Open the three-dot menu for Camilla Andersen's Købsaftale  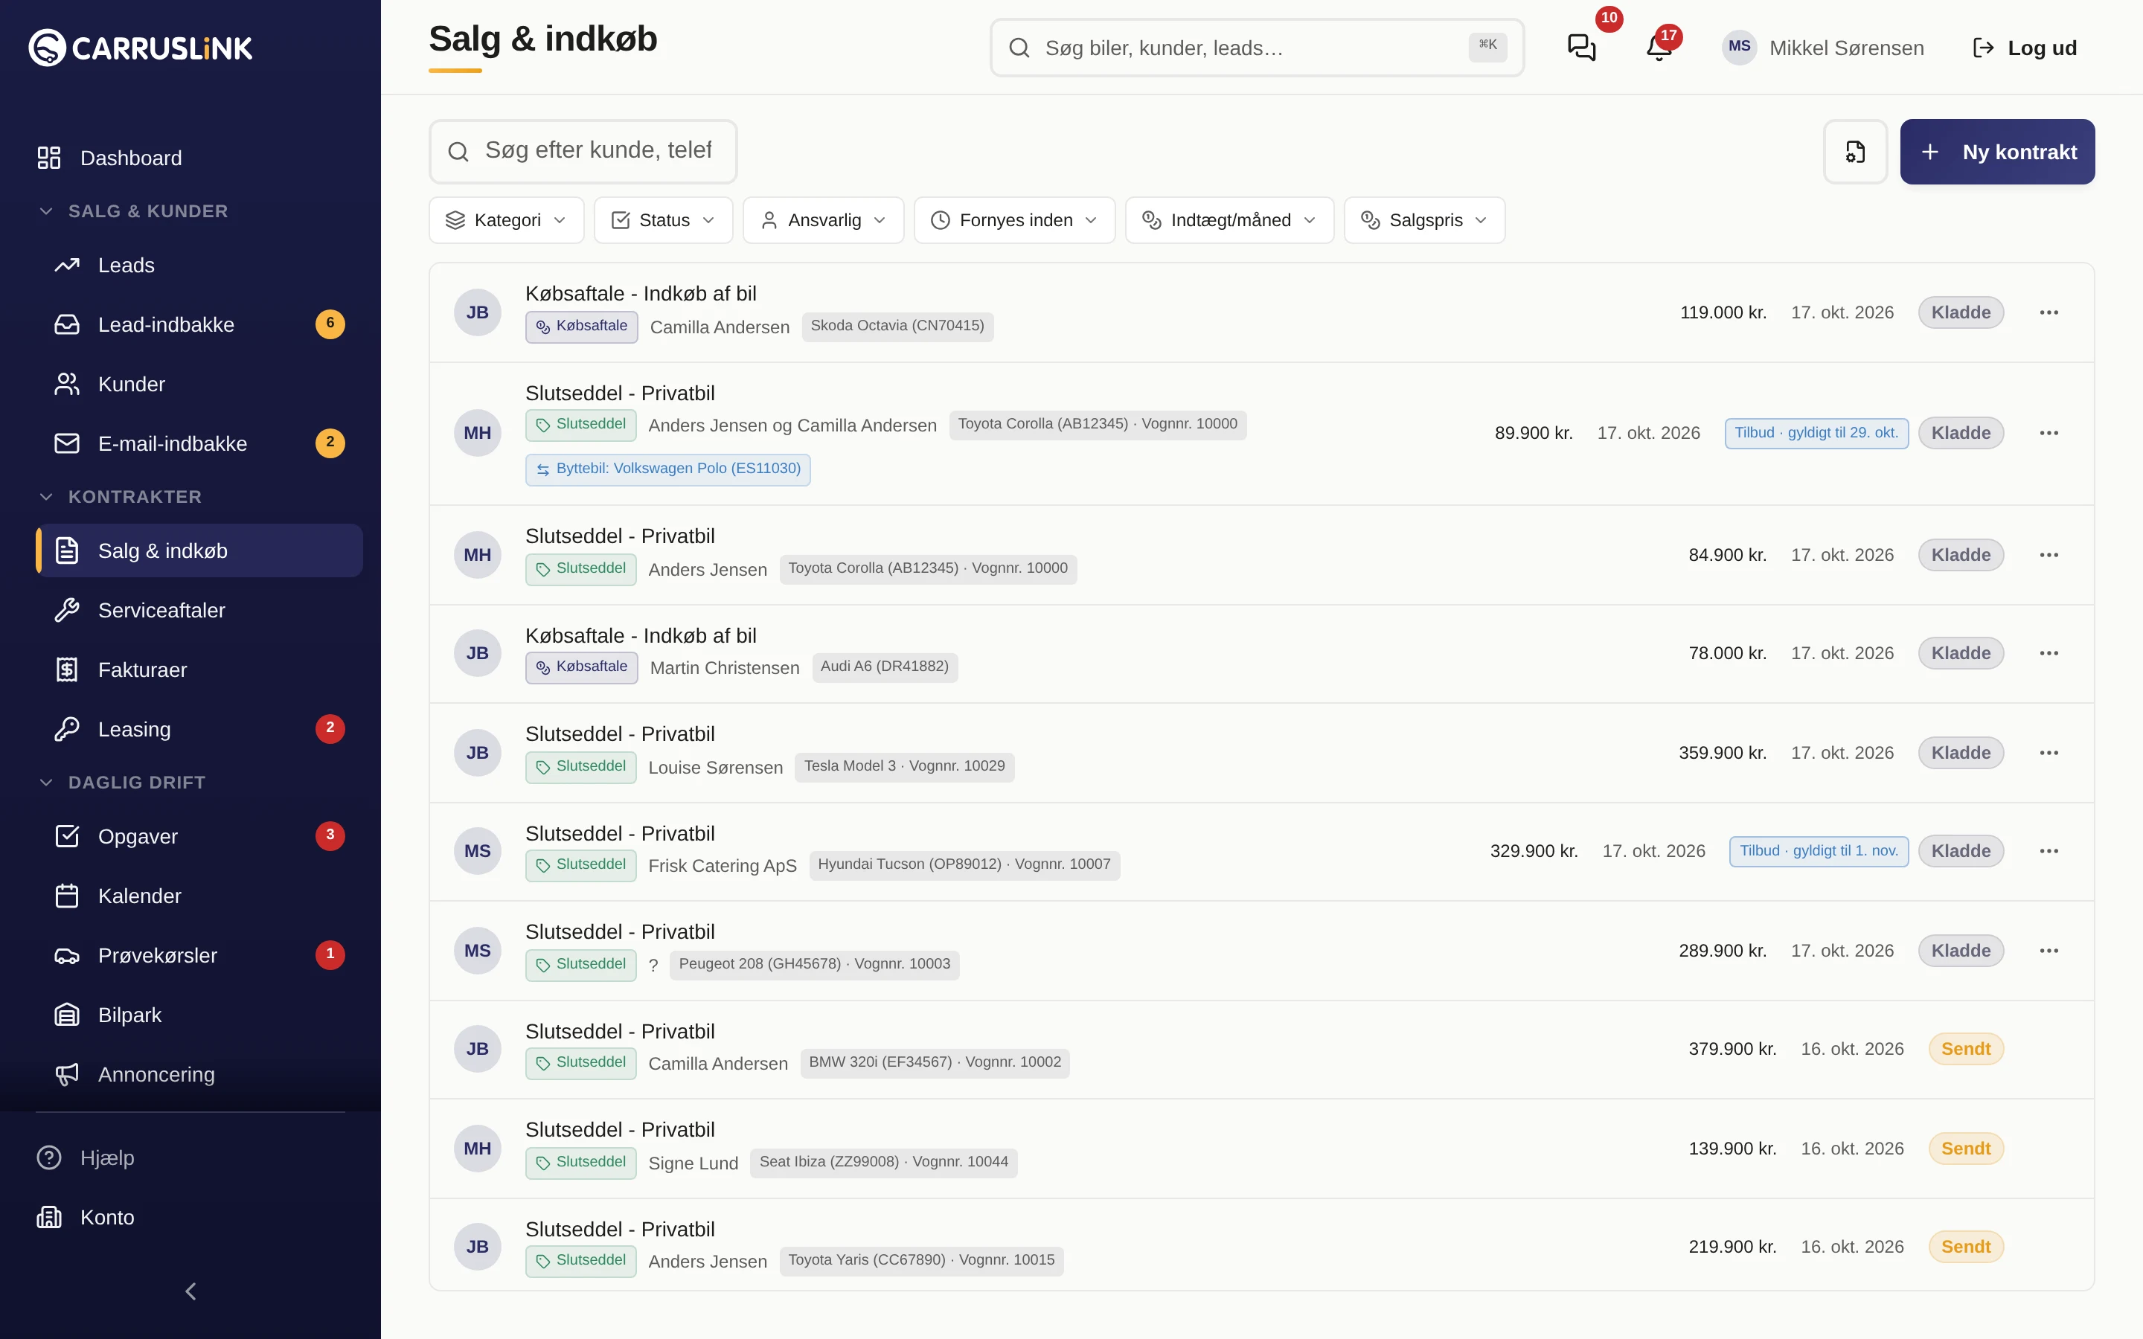coord(2048,312)
